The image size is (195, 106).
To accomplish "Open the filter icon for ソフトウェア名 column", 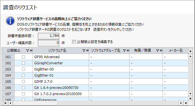I will point(84,51).
